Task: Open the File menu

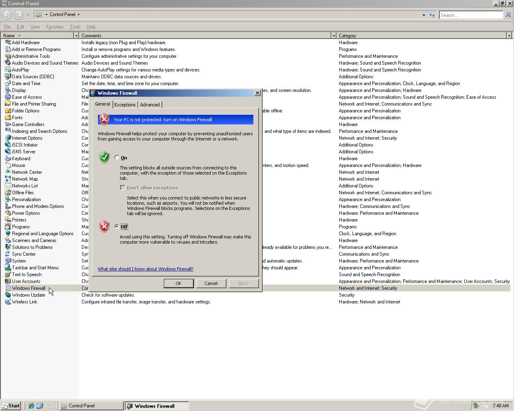Action: [x=7, y=27]
